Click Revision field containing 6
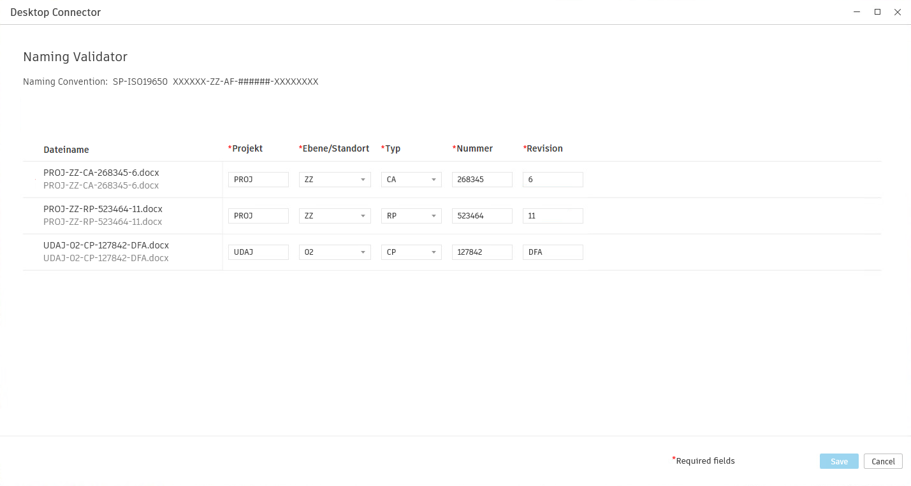This screenshot has height=486, width=911. click(x=553, y=180)
